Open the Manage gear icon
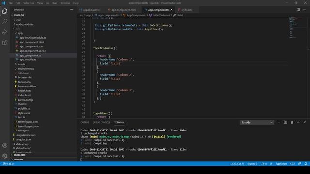This screenshot has height=174, width=310. (x=5, y=156)
